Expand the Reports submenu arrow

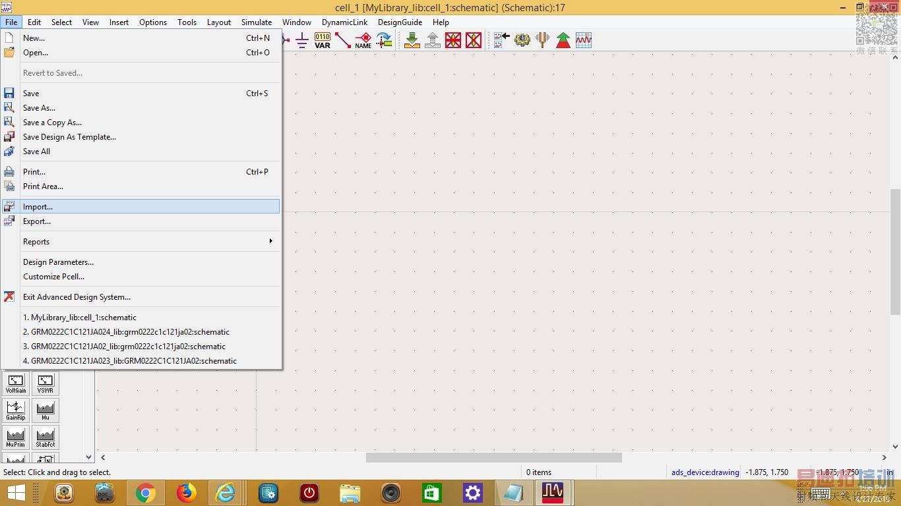[270, 241]
